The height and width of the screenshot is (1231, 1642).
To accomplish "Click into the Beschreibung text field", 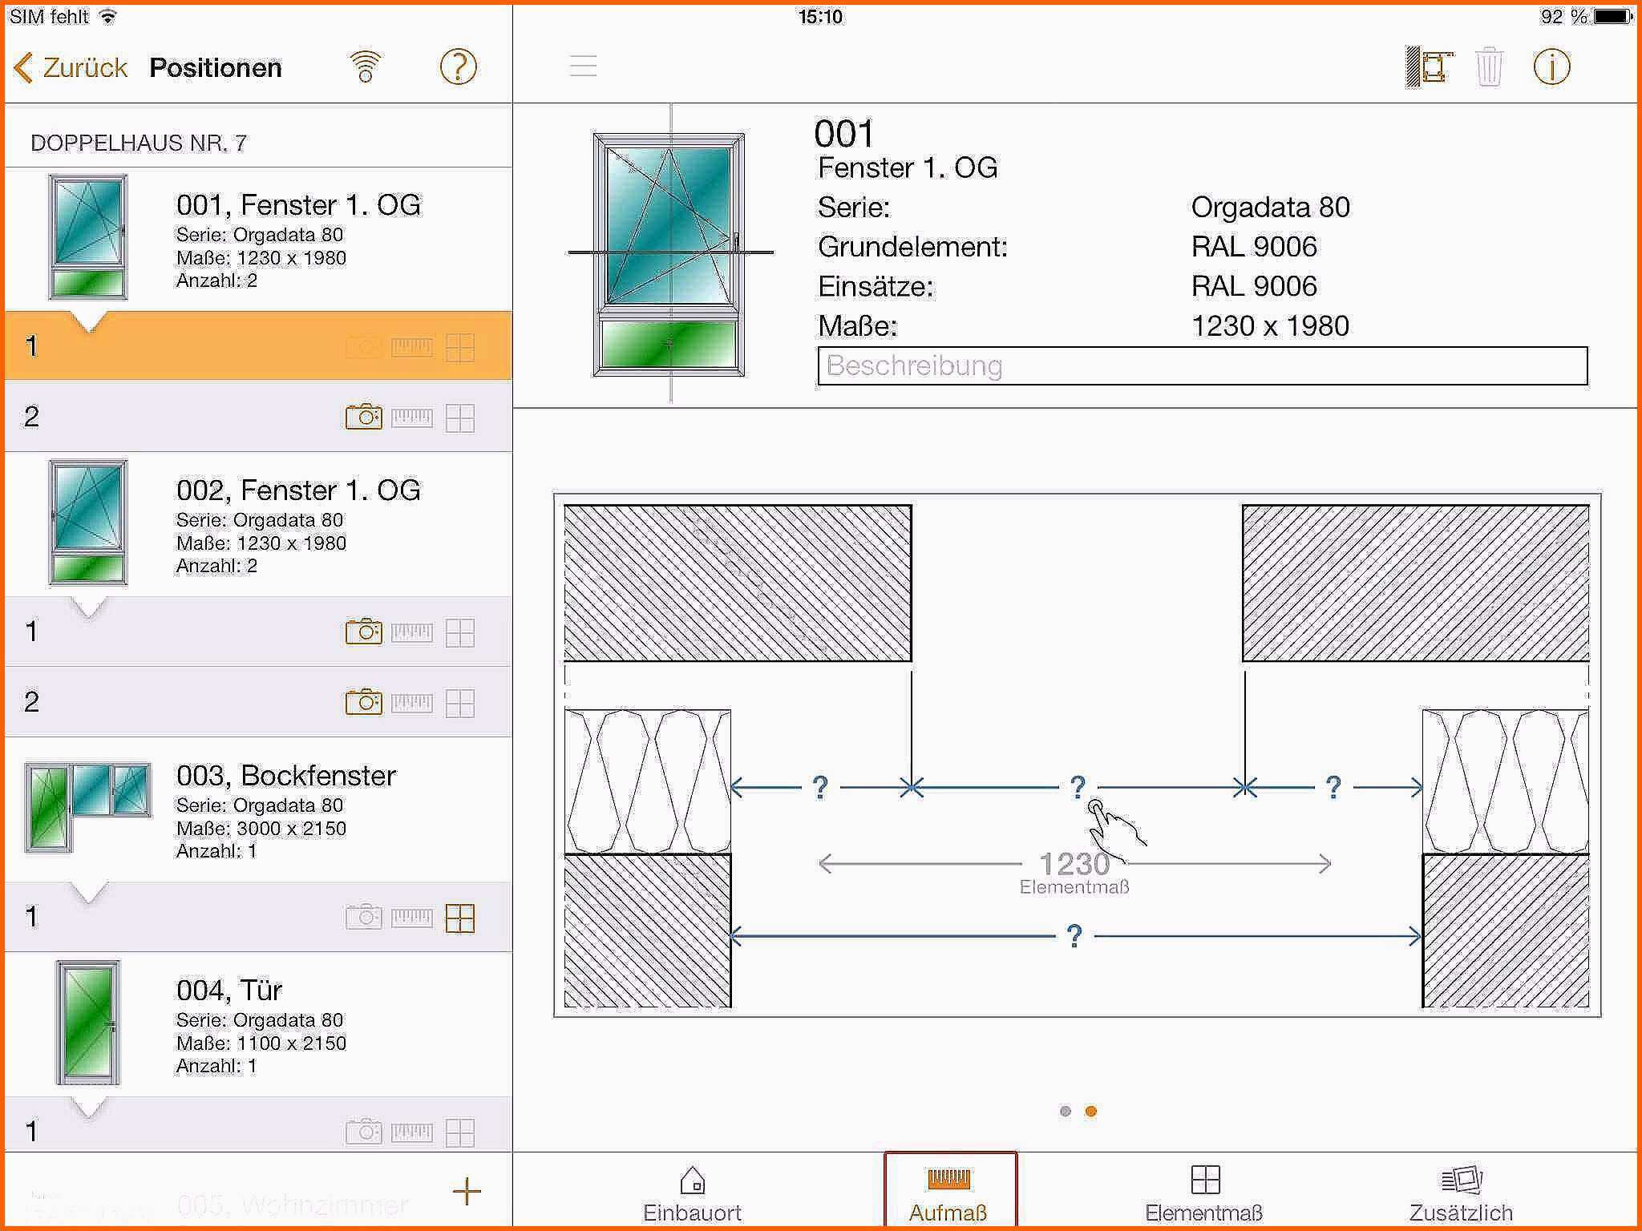I will coord(1202,366).
